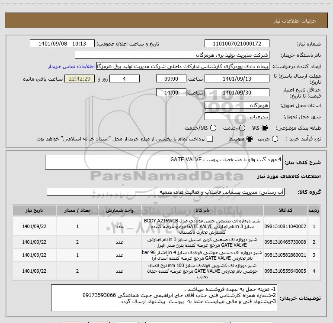Click need date in row 0981310582880021
333x323 pixels.
click(x=34, y=255)
